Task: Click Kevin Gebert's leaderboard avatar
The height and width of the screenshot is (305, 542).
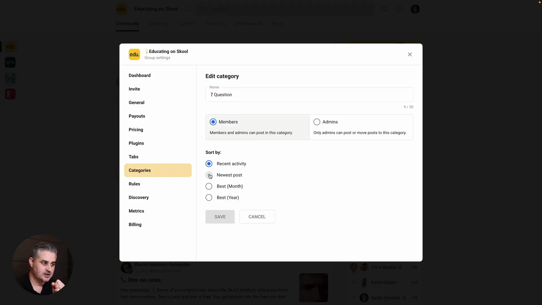Action: (364, 282)
